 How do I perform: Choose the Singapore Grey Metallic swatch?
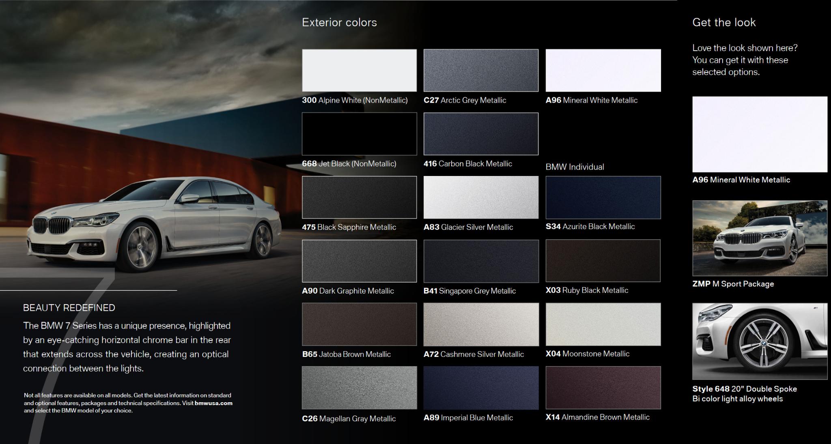[481, 261]
